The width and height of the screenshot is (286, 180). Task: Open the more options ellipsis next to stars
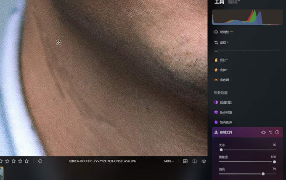tap(40, 161)
